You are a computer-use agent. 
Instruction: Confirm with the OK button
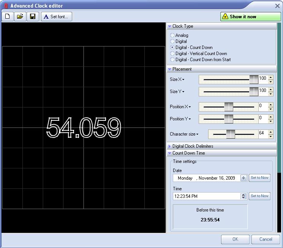click(235, 239)
